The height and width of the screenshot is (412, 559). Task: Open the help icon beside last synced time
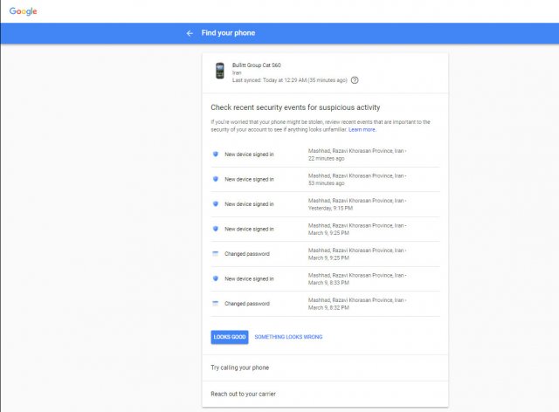coord(355,79)
